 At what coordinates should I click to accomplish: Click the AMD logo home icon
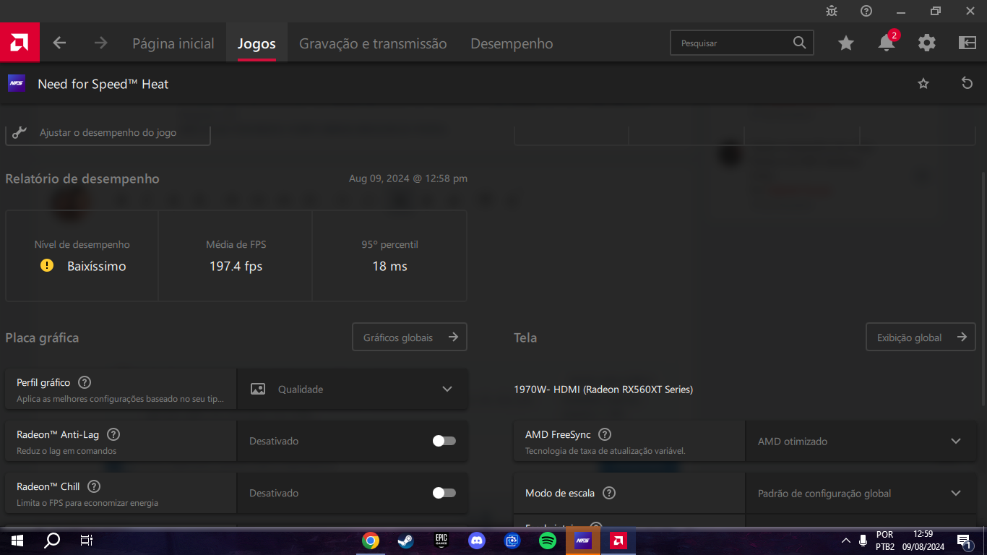tap(20, 43)
